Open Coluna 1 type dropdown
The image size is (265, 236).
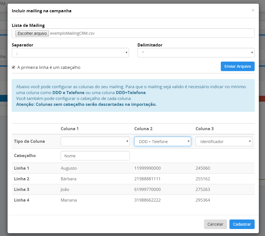[x=95, y=141]
